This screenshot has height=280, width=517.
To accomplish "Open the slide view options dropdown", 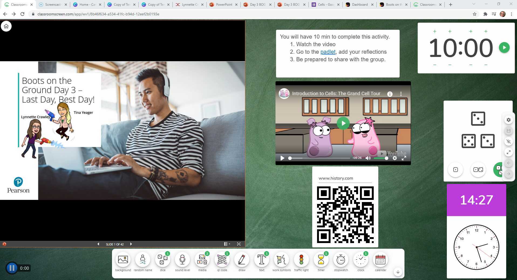I will coord(227,244).
